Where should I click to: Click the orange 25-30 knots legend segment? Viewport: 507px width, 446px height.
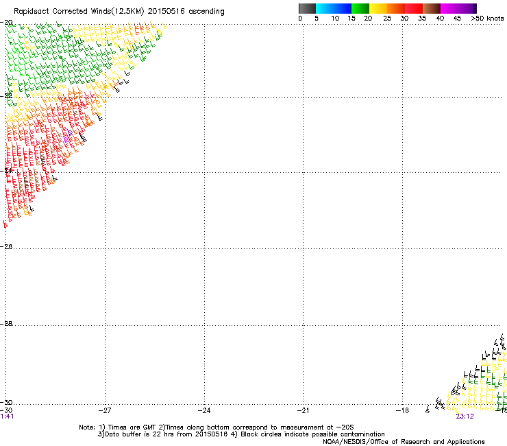point(396,8)
